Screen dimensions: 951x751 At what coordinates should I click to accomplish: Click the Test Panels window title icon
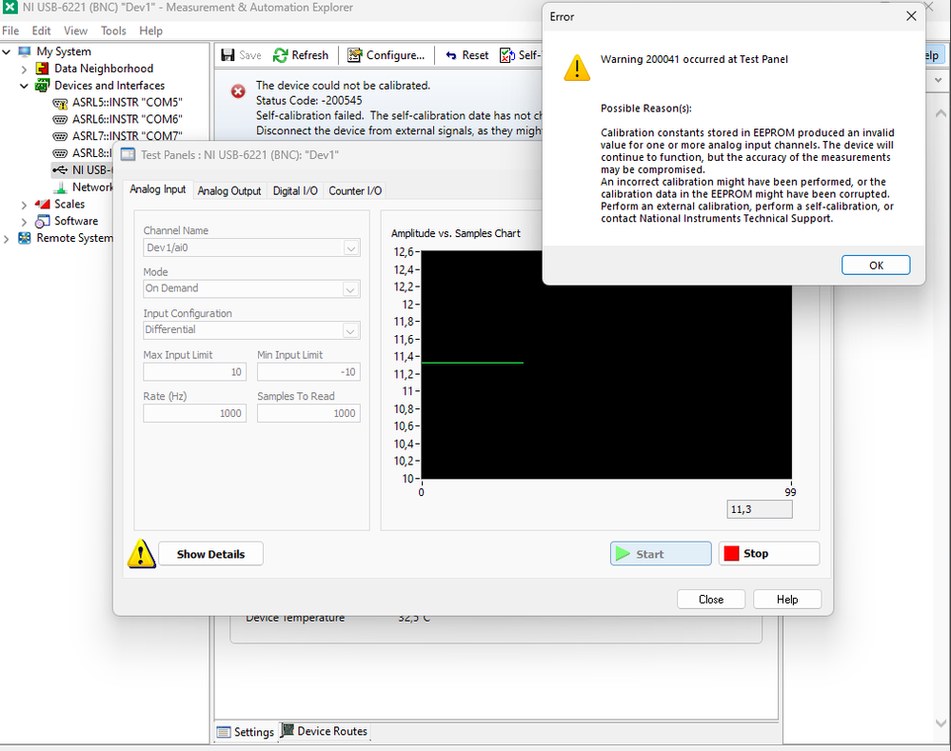(128, 155)
